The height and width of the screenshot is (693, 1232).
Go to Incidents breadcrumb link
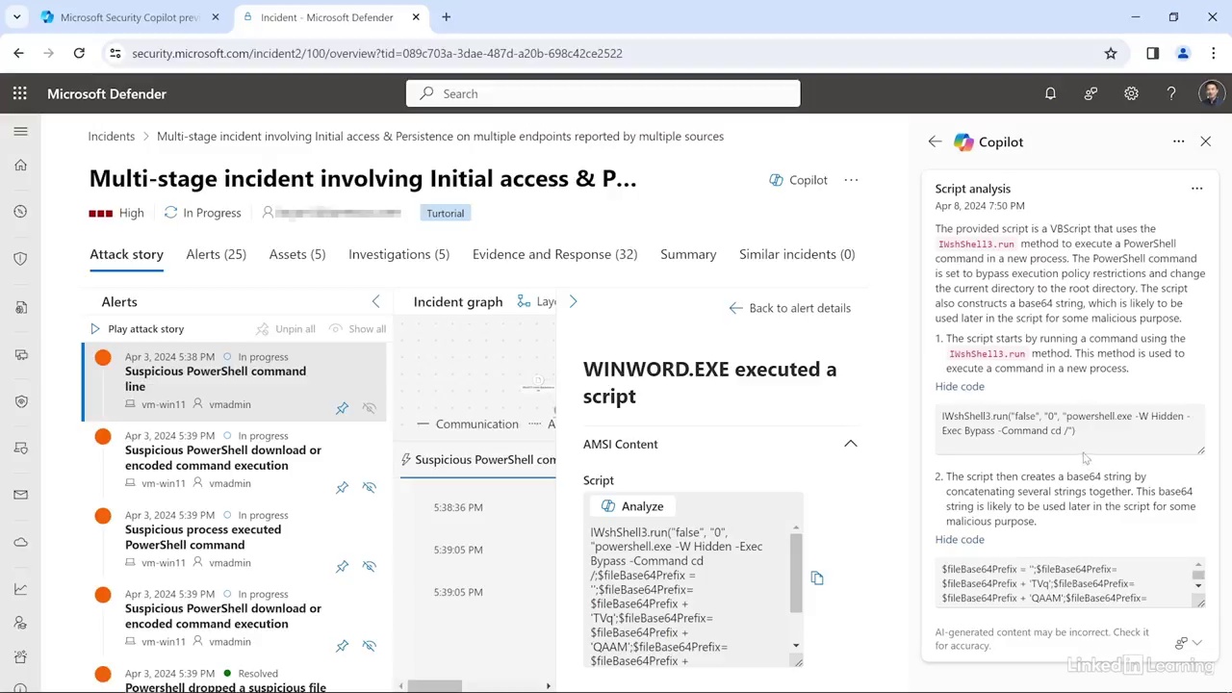(112, 137)
